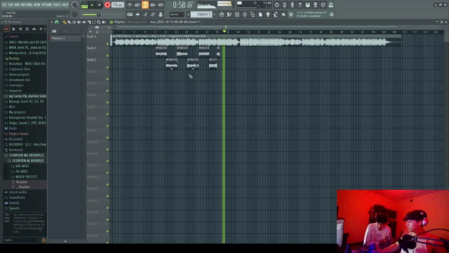This screenshot has height=253, width=449.
Task: Click the browser search magnifier icon
Action: coord(44,240)
